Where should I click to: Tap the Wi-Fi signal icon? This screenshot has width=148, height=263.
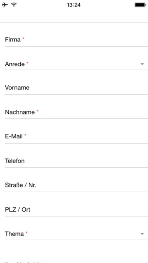[14, 5]
